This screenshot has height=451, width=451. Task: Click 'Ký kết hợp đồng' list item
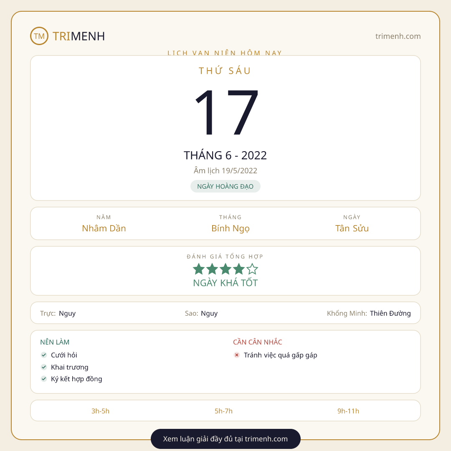click(76, 379)
